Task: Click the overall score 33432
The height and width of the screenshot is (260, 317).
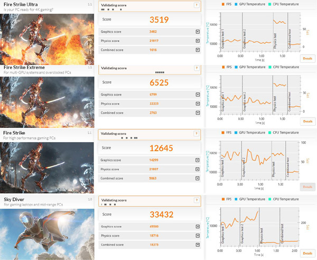Action: [x=162, y=215]
